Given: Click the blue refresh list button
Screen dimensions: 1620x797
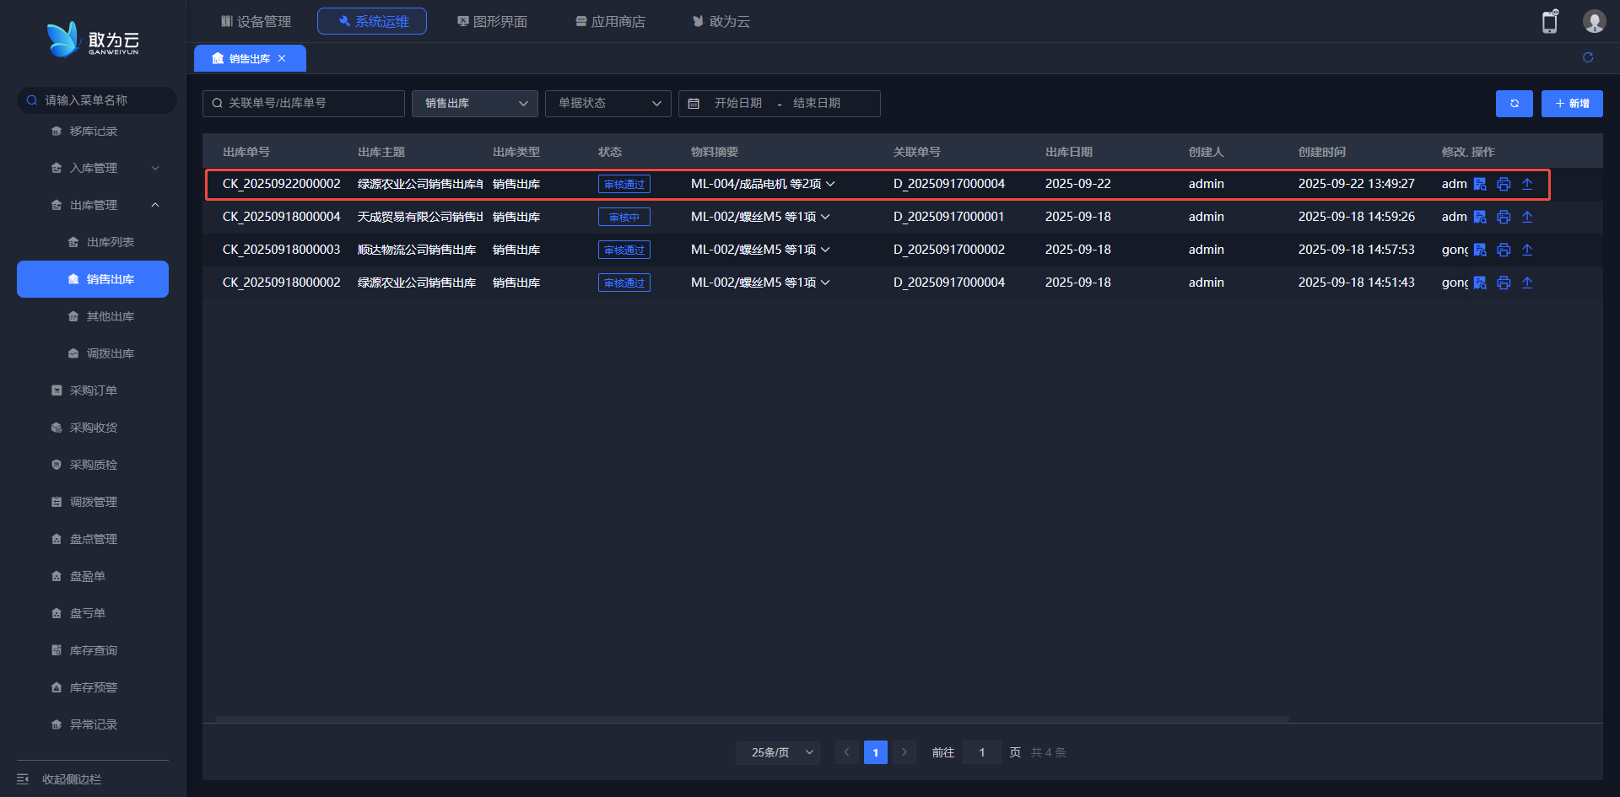Looking at the screenshot, I should (x=1514, y=104).
